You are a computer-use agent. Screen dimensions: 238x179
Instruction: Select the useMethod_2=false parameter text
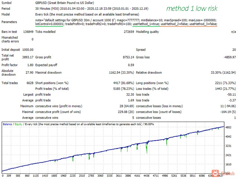tap(174, 24)
